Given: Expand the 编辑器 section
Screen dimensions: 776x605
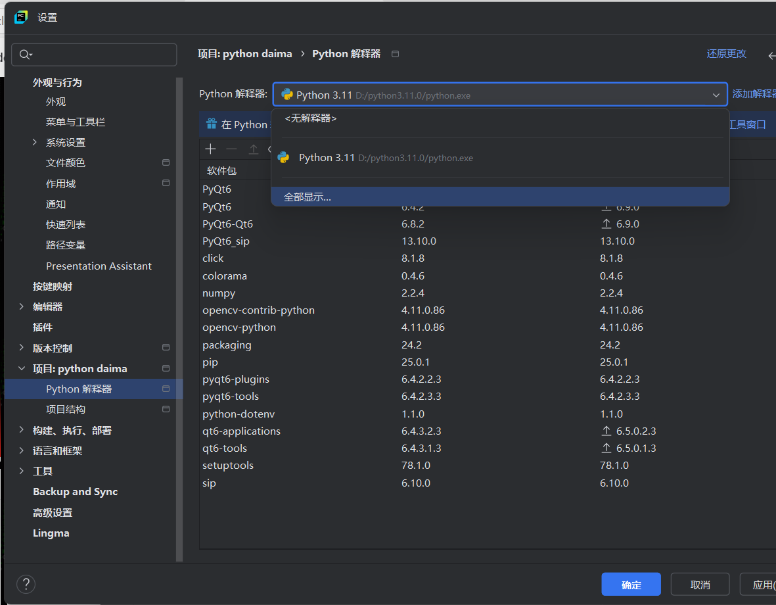Looking at the screenshot, I should 21,306.
